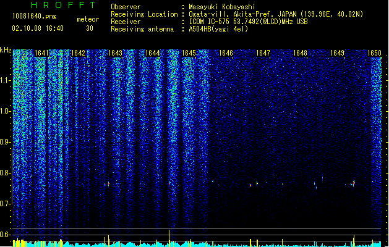389x247 pixels.
Task: Click the 1645 time marker
Action: 189,53
